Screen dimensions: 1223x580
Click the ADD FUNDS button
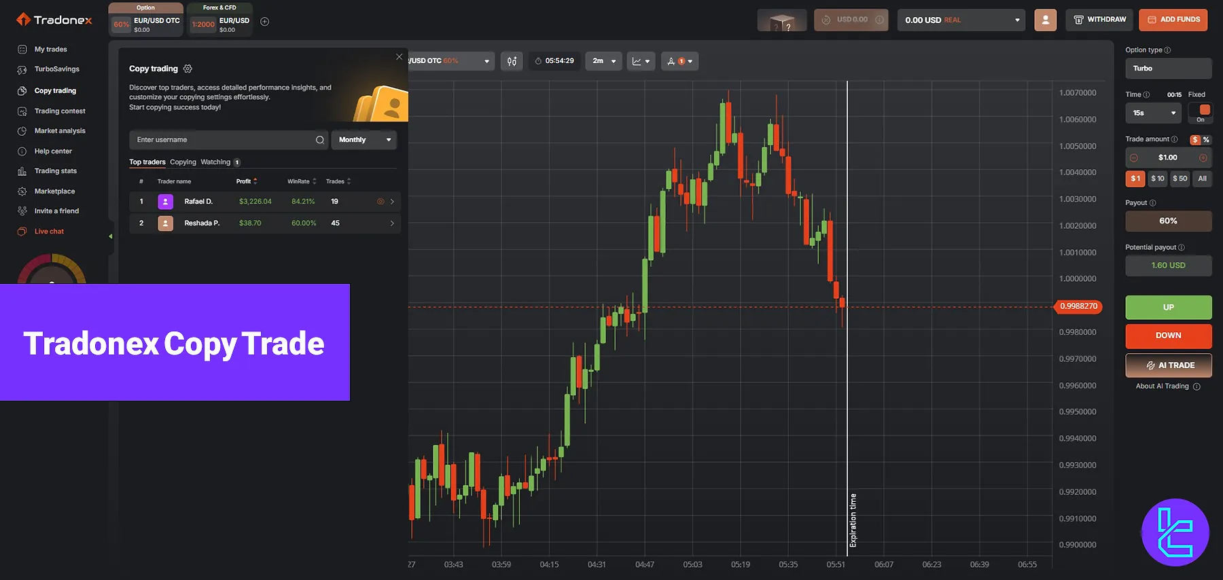pos(1173,20)
